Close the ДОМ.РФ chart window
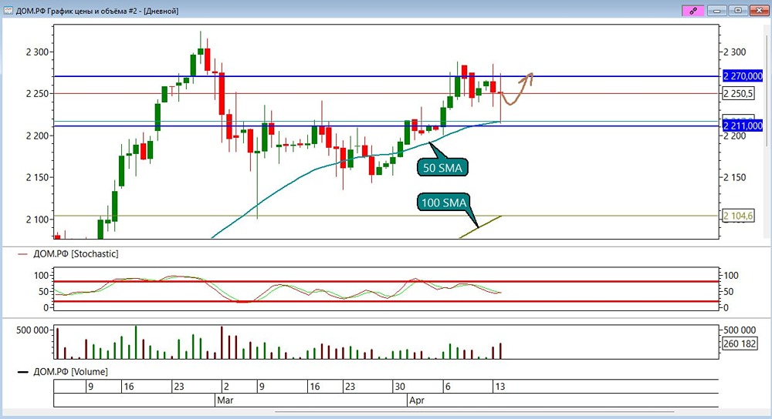This screenshot has width=772, height=419. pos(759,10)
